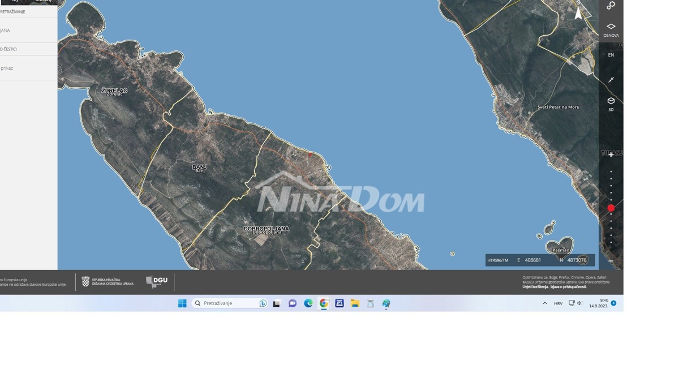Select the map search tool icon
Viewport: 679px width, 382px height.
tap(611, 6)
